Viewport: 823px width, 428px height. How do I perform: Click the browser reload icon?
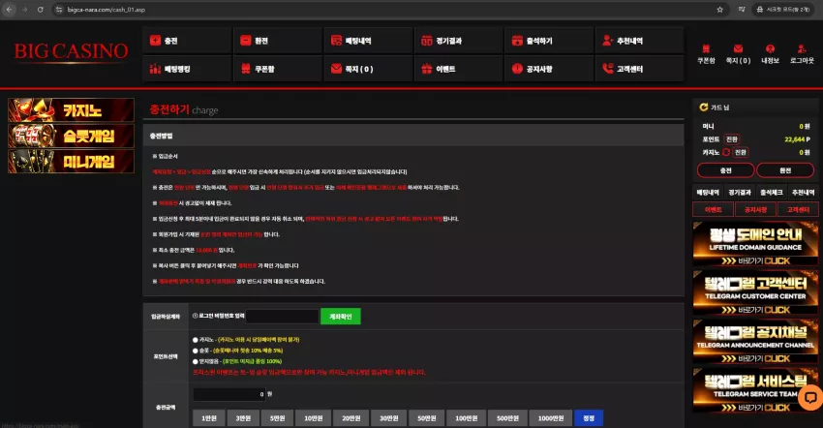click(x=41, y=10)
